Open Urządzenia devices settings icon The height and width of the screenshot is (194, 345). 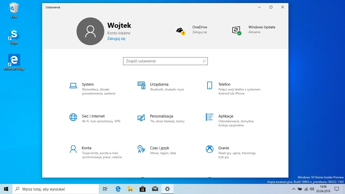pos(141,85)
